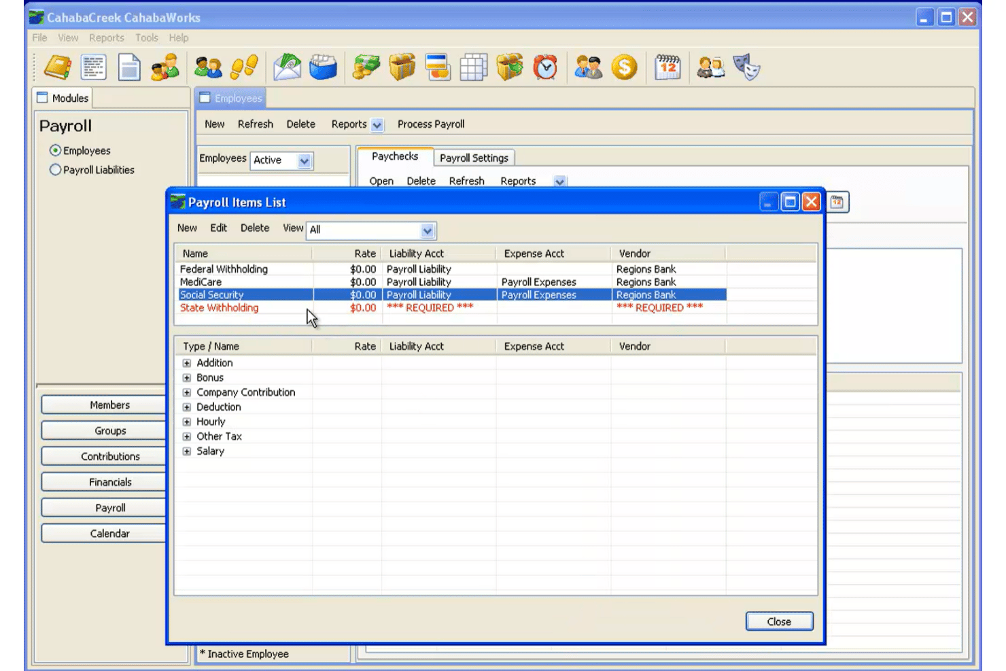This screenshot has height=671, width=1006.
Task: Open the money envelope contributions icon
Action: click(287, 67)
